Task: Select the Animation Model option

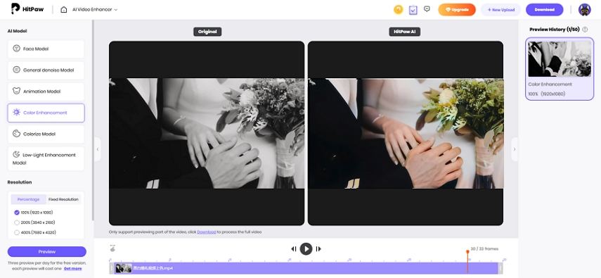Action: (46, 91)
